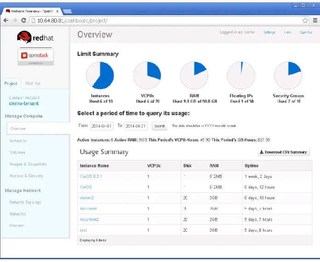
Task: Click the To date field
Action: pos(136,126)
